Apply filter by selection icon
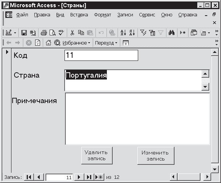Screen dimensions: 221x183 (143, 33)
